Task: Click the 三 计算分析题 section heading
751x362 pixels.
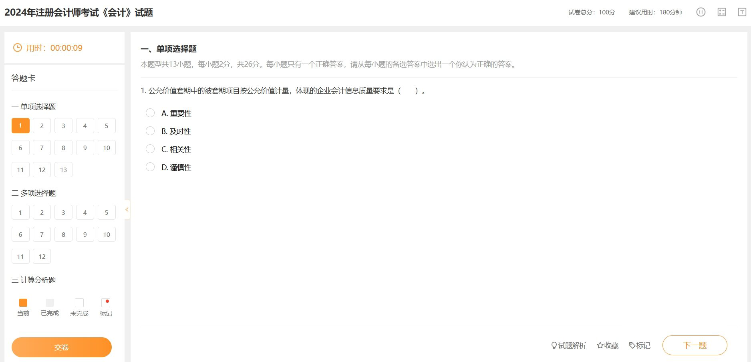Action: (x=34, y=280)
